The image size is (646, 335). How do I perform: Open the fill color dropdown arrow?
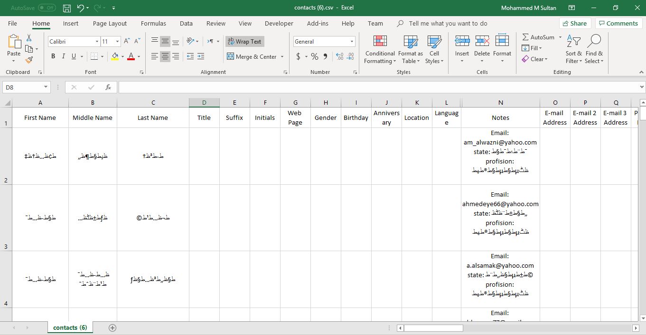point(122,56)
